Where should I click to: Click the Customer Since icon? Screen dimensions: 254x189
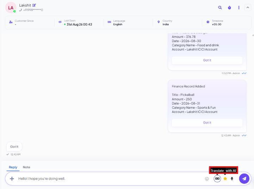[11, 22]
